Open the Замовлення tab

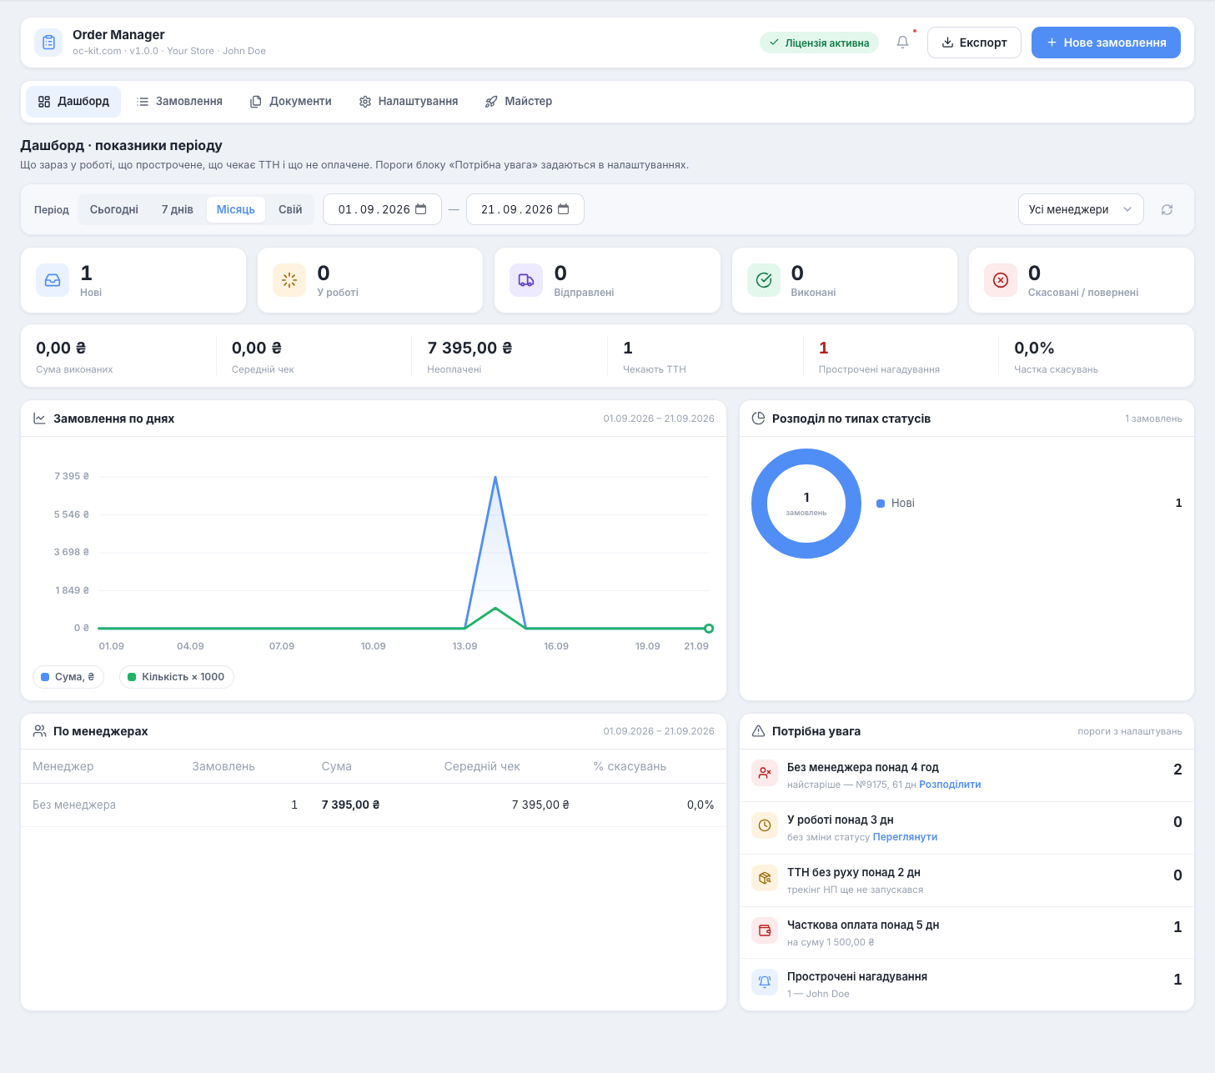(179, 102)
